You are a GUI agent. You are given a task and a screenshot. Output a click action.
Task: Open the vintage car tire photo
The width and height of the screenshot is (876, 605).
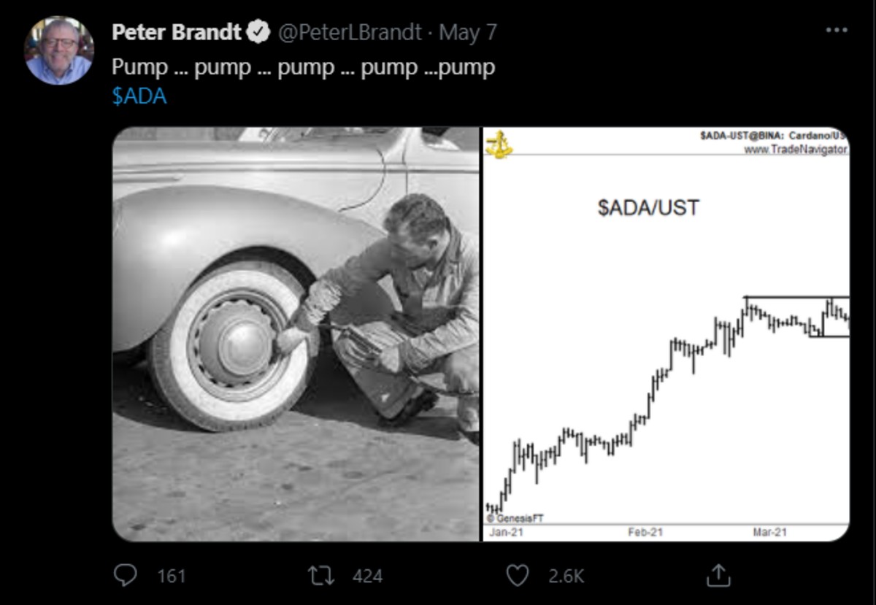click(296, 334)
